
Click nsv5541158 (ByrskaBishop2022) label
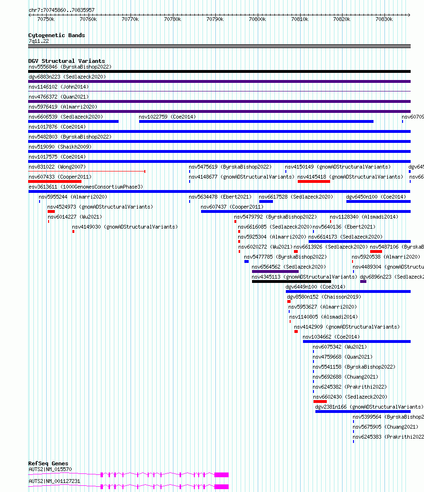click(354, 368)
